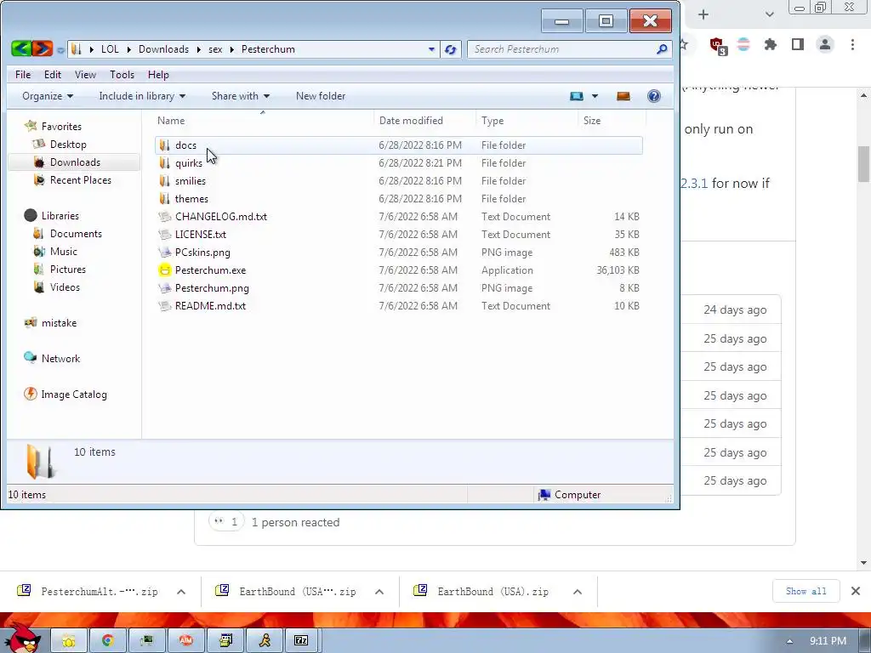Screen dimensions: 871x653
Task: Click the docs folder icon
Action: (x=164, y=145)
